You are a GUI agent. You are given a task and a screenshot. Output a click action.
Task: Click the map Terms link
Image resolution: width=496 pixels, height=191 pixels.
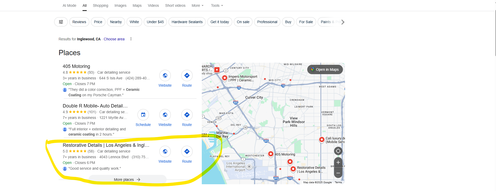(338, 182)
